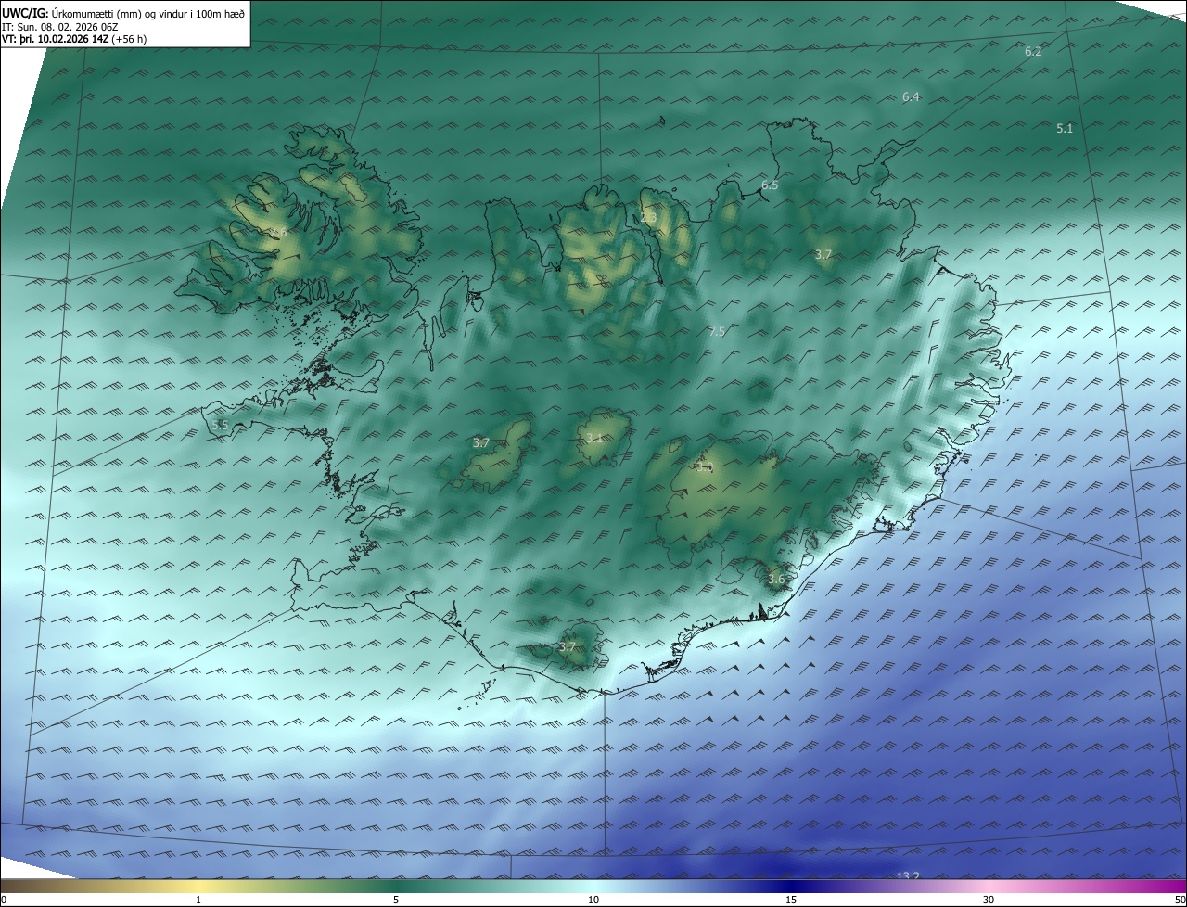
Task: Click the yellow band of the colour scale
Action: pyautogui.click(x=198, y=886)
